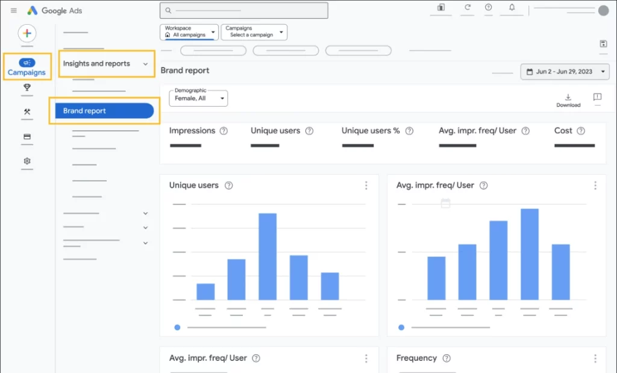The height and width of the screenshot is (373, 617).
Task: Click the Frequency card title
Action: 416,358
